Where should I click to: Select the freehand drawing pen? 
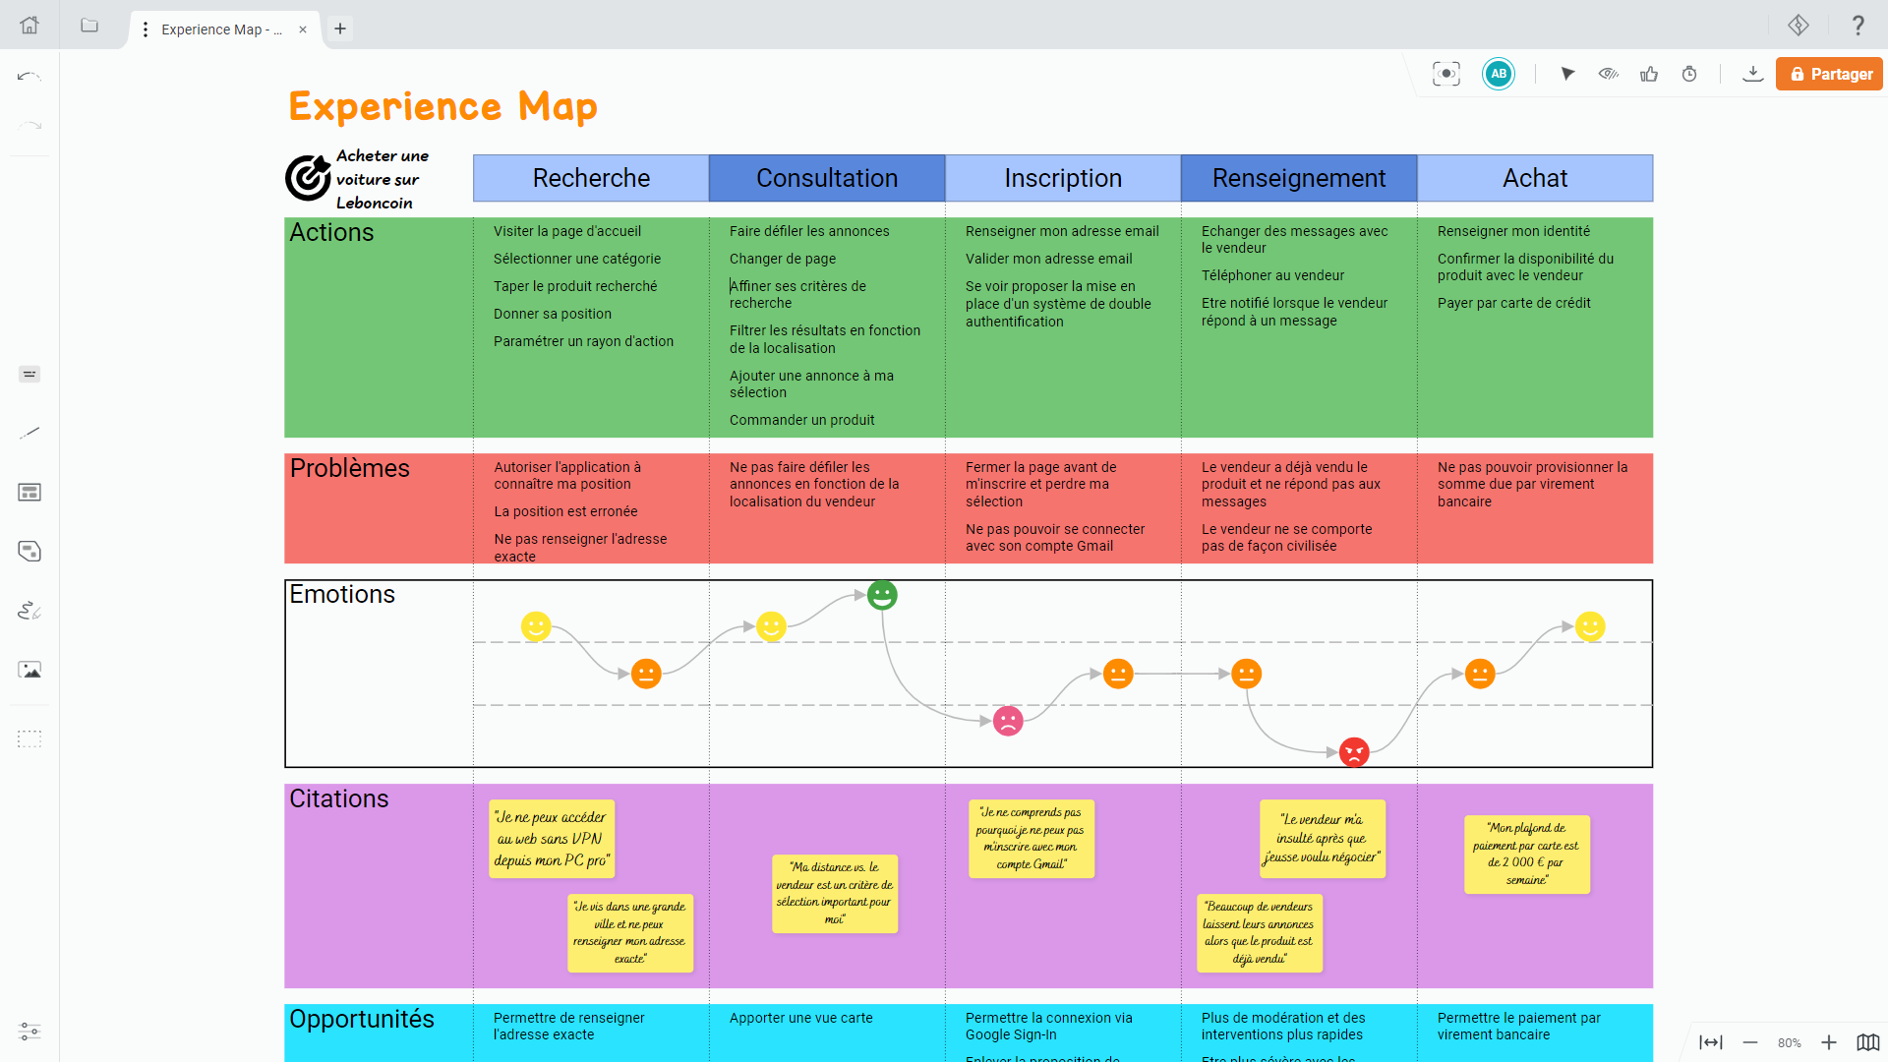(x=29, y=611)
